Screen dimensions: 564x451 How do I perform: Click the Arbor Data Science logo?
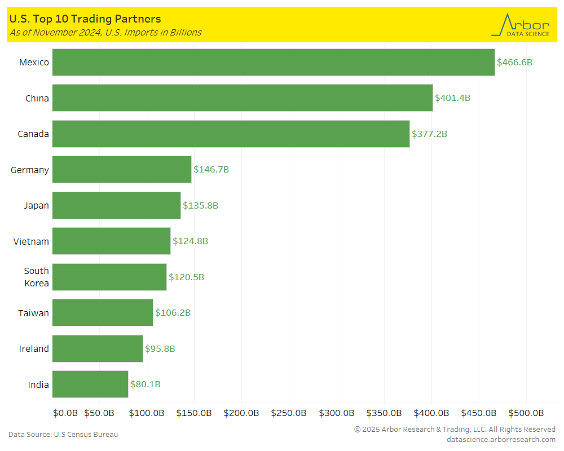coord(519,25)
